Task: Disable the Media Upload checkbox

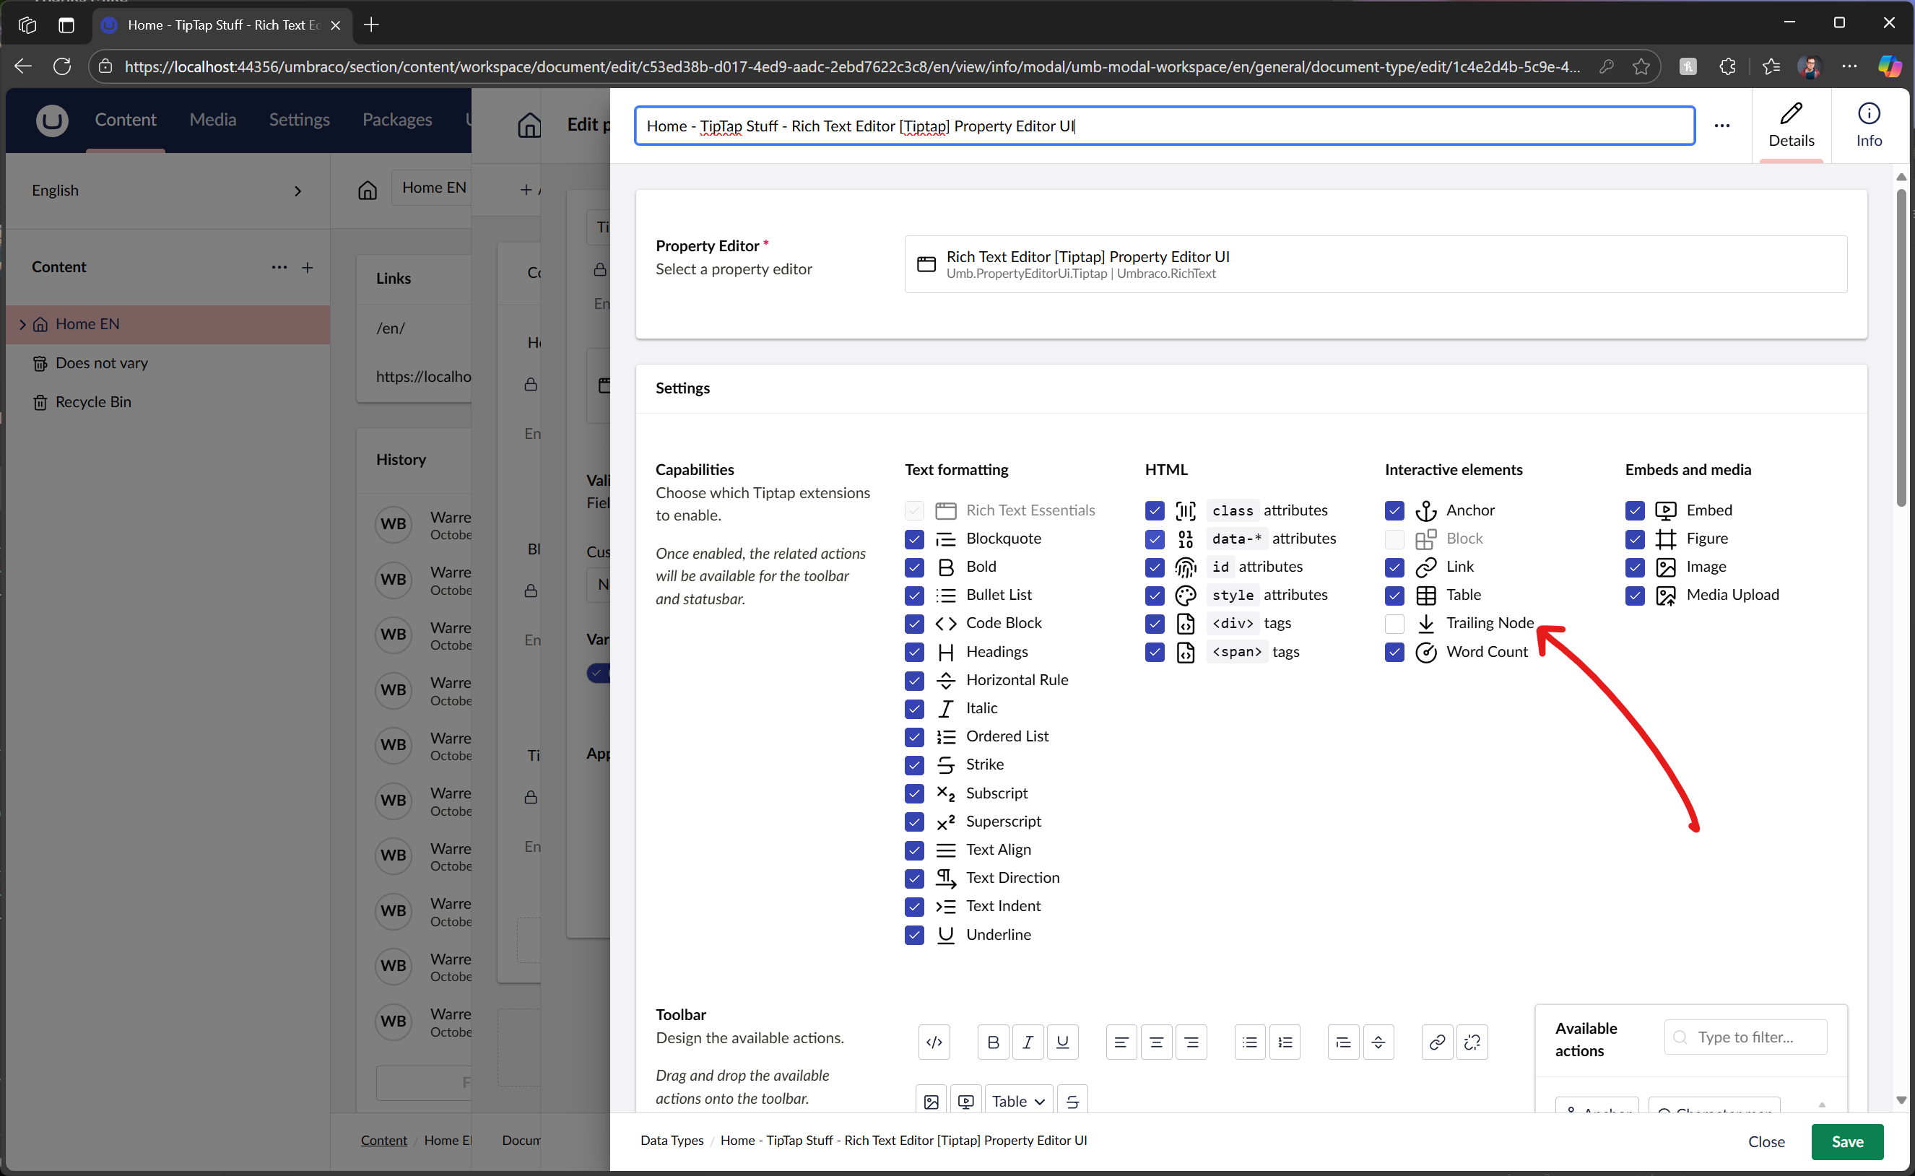Action: 1634,595
